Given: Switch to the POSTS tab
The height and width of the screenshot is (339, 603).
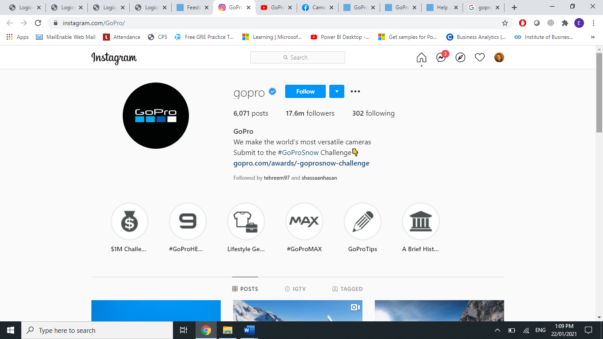Looking at the screenshot, I should point(245,289).
